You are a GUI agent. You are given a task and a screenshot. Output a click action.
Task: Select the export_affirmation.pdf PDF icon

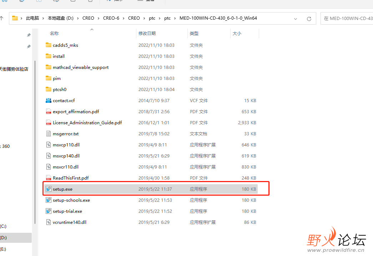[x=49, y=111]
